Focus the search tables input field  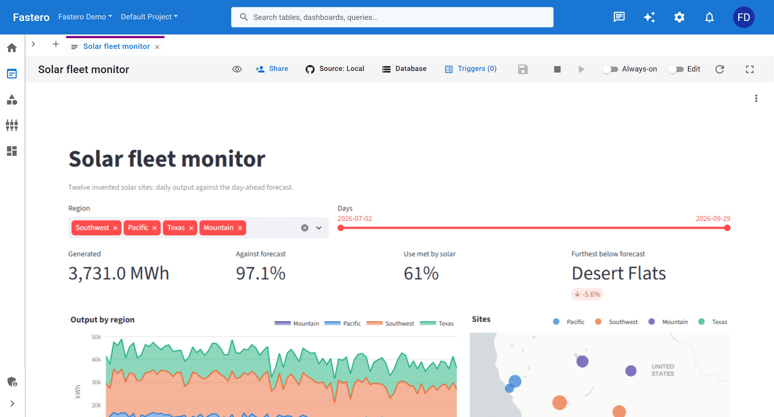click(392, 17)
